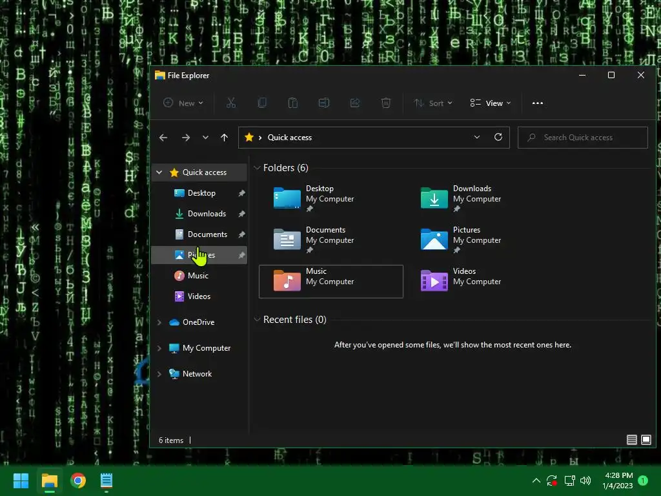Open network tray icon
The height and width of the screenshot is (496, 661).
569,480
